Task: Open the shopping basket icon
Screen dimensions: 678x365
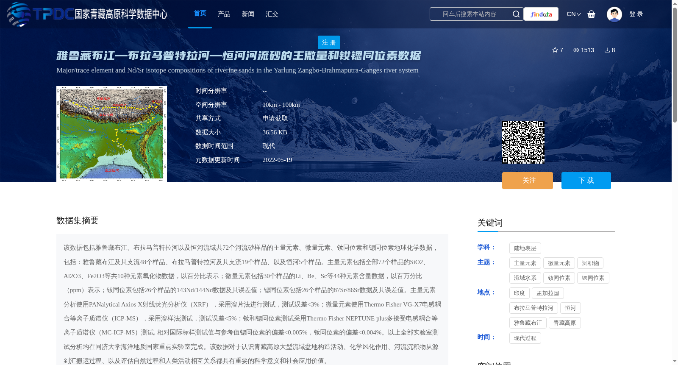Action: 591,14
